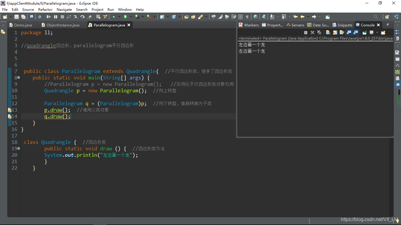The height and width of the screenshot is (225, 401).
Task: Close the Console view tab
Action: [378, 25]
